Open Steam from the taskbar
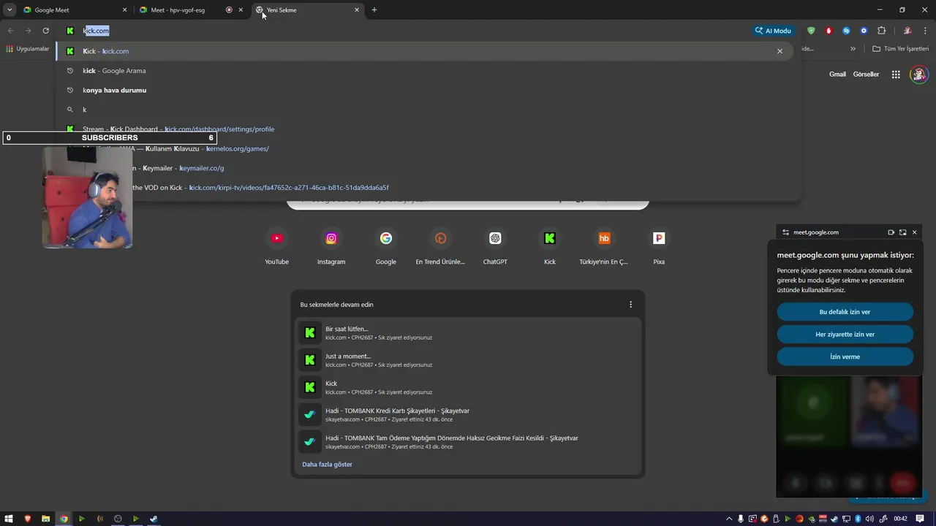This screenshot has height=526, width=936. click(x=153, y=519)
